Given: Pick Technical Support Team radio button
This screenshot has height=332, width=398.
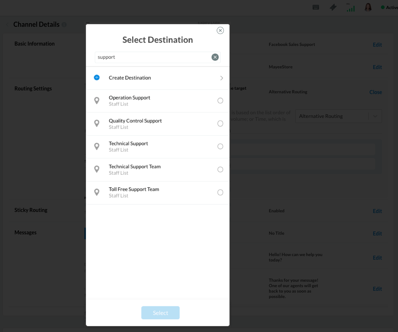Looking at the screenshot, I should point(220,169).
